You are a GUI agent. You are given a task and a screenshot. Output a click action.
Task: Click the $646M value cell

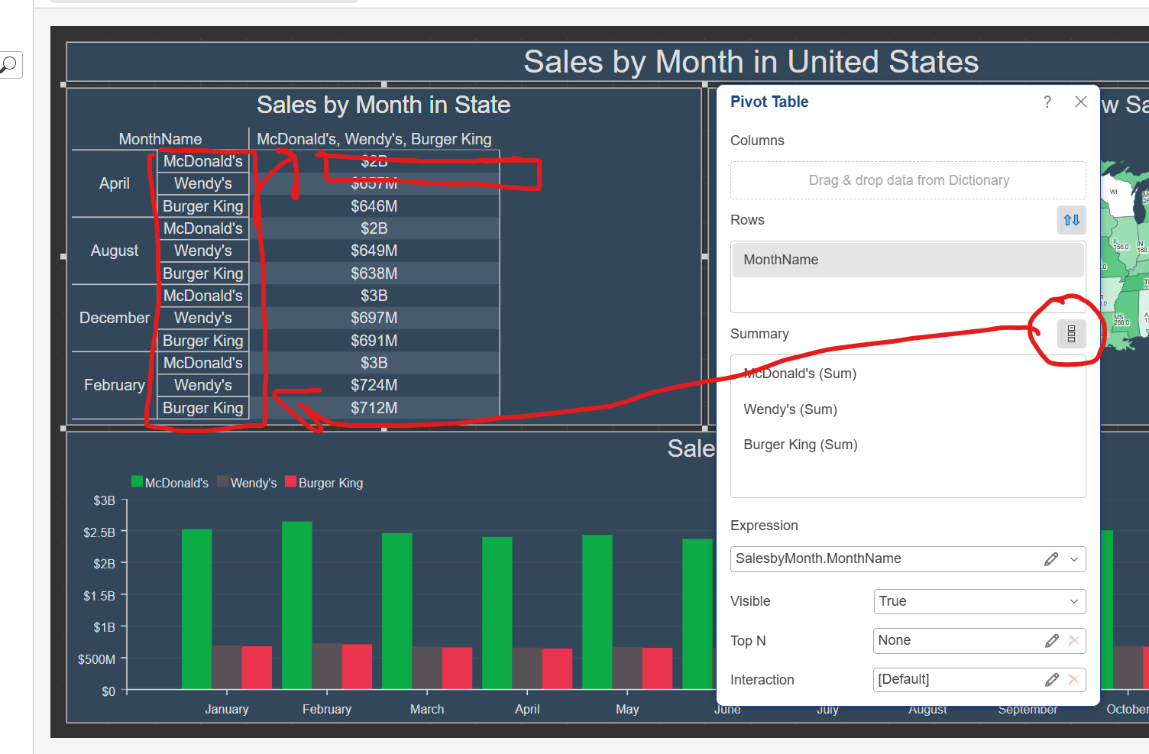click(x=374, y=206)
